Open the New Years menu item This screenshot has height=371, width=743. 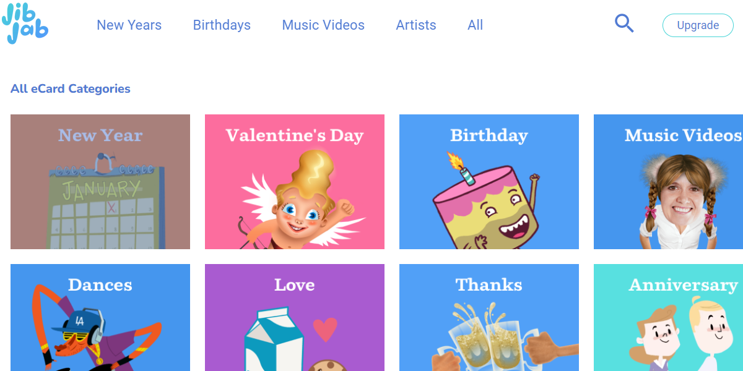tap(129, 25)
